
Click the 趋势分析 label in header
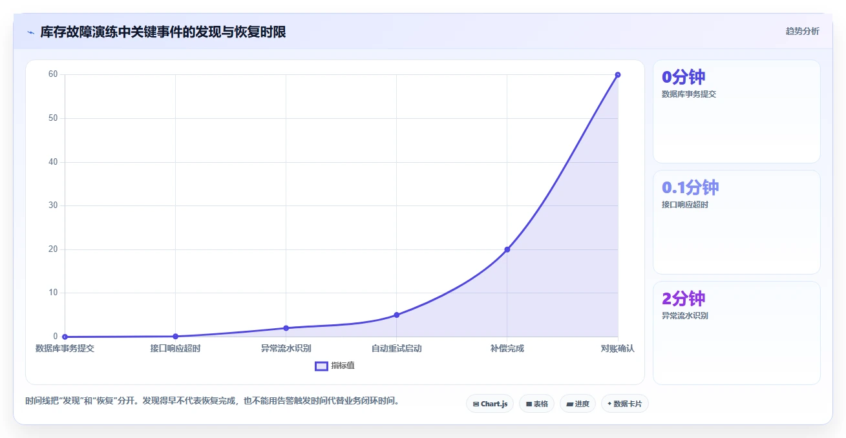802,31
